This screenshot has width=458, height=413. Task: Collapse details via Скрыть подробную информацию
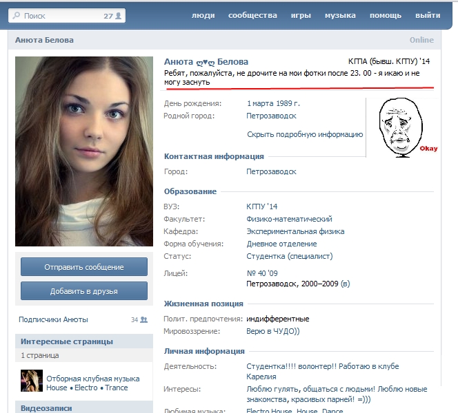tap(305, 134)
